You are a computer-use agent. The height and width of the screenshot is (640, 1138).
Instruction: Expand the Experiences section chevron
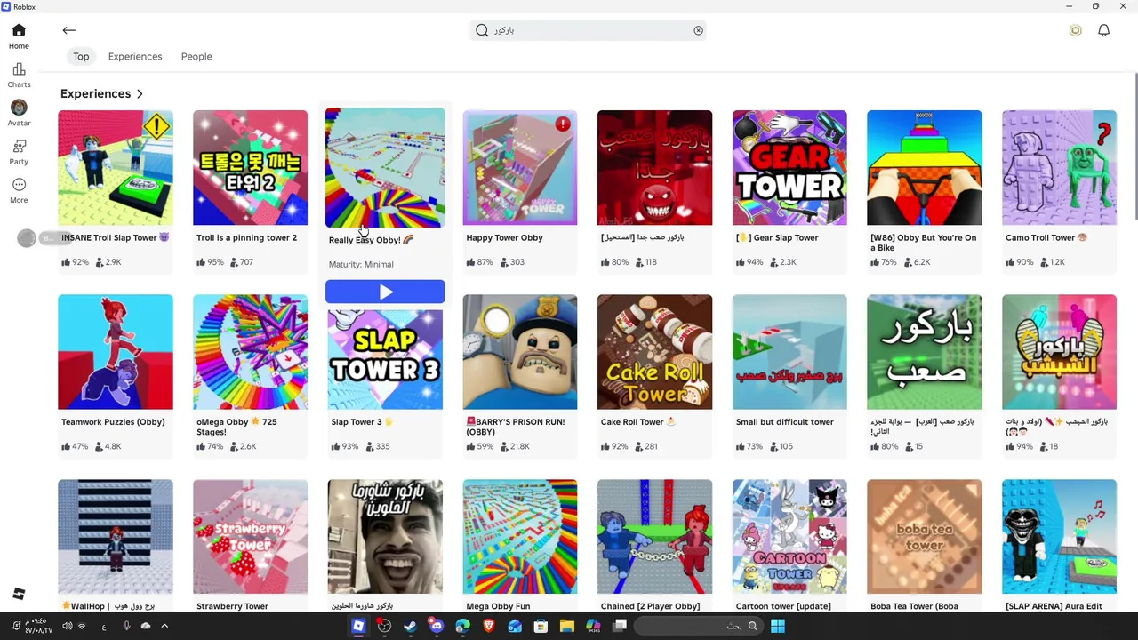tap(140, 93)
